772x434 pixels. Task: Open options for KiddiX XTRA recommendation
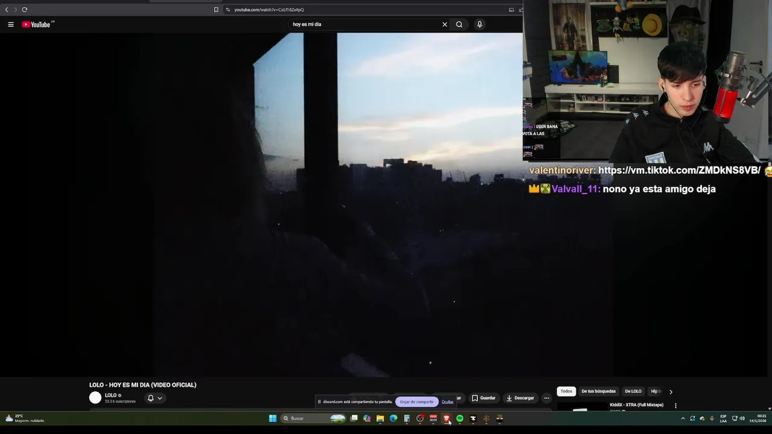pyautogui.click(x=675, y=406)
